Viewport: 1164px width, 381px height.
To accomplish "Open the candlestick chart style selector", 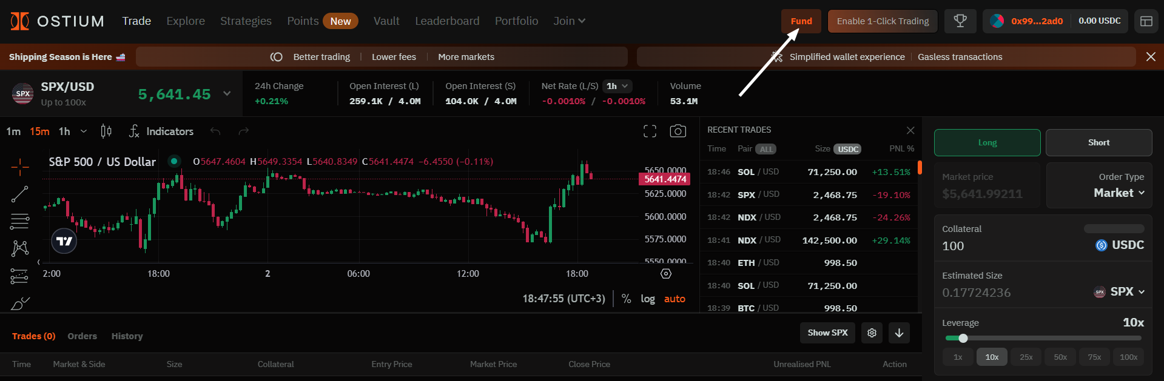I will pyautogui.click(x=106, y=131).
